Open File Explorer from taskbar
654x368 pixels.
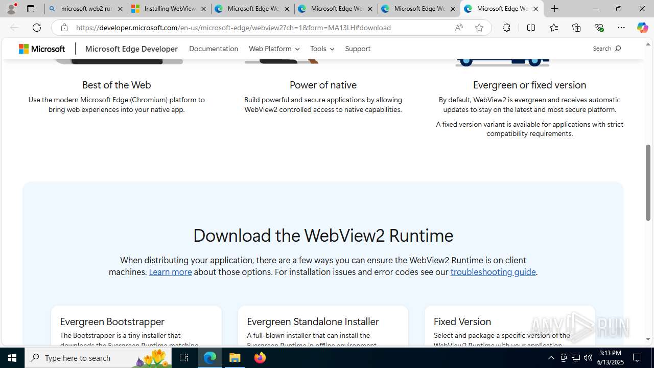click(235, 358)
